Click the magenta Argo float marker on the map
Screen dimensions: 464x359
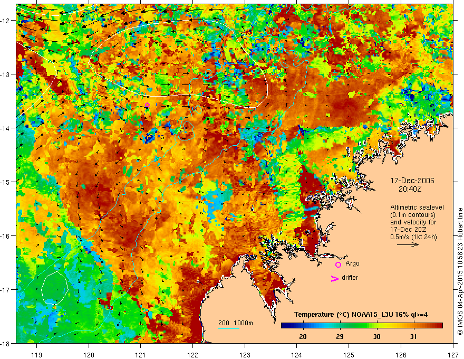[x=147, y=105]
